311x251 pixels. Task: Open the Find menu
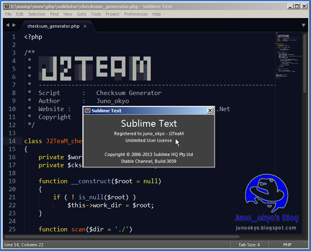click(x=54, y=14)
